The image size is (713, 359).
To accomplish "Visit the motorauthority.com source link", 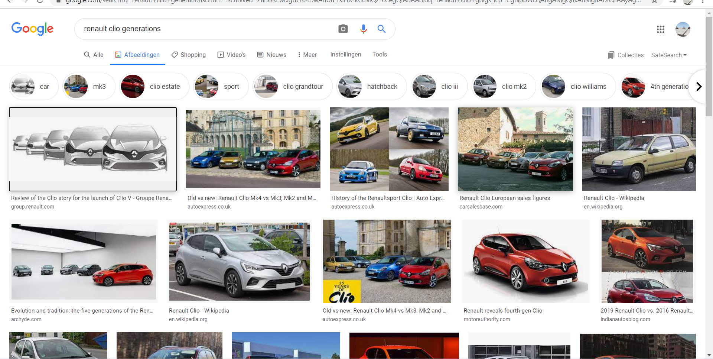I will (x=487, y=319).
